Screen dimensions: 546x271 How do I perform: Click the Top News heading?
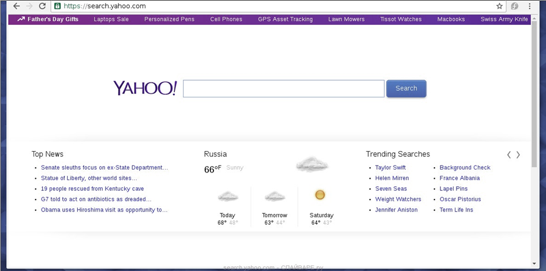click(47, 154)
